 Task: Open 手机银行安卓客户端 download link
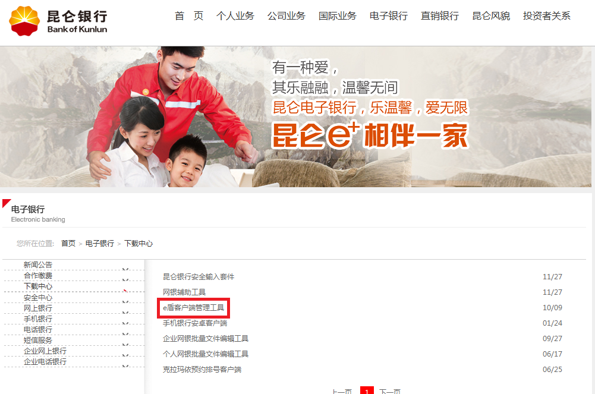pos(195,323)
